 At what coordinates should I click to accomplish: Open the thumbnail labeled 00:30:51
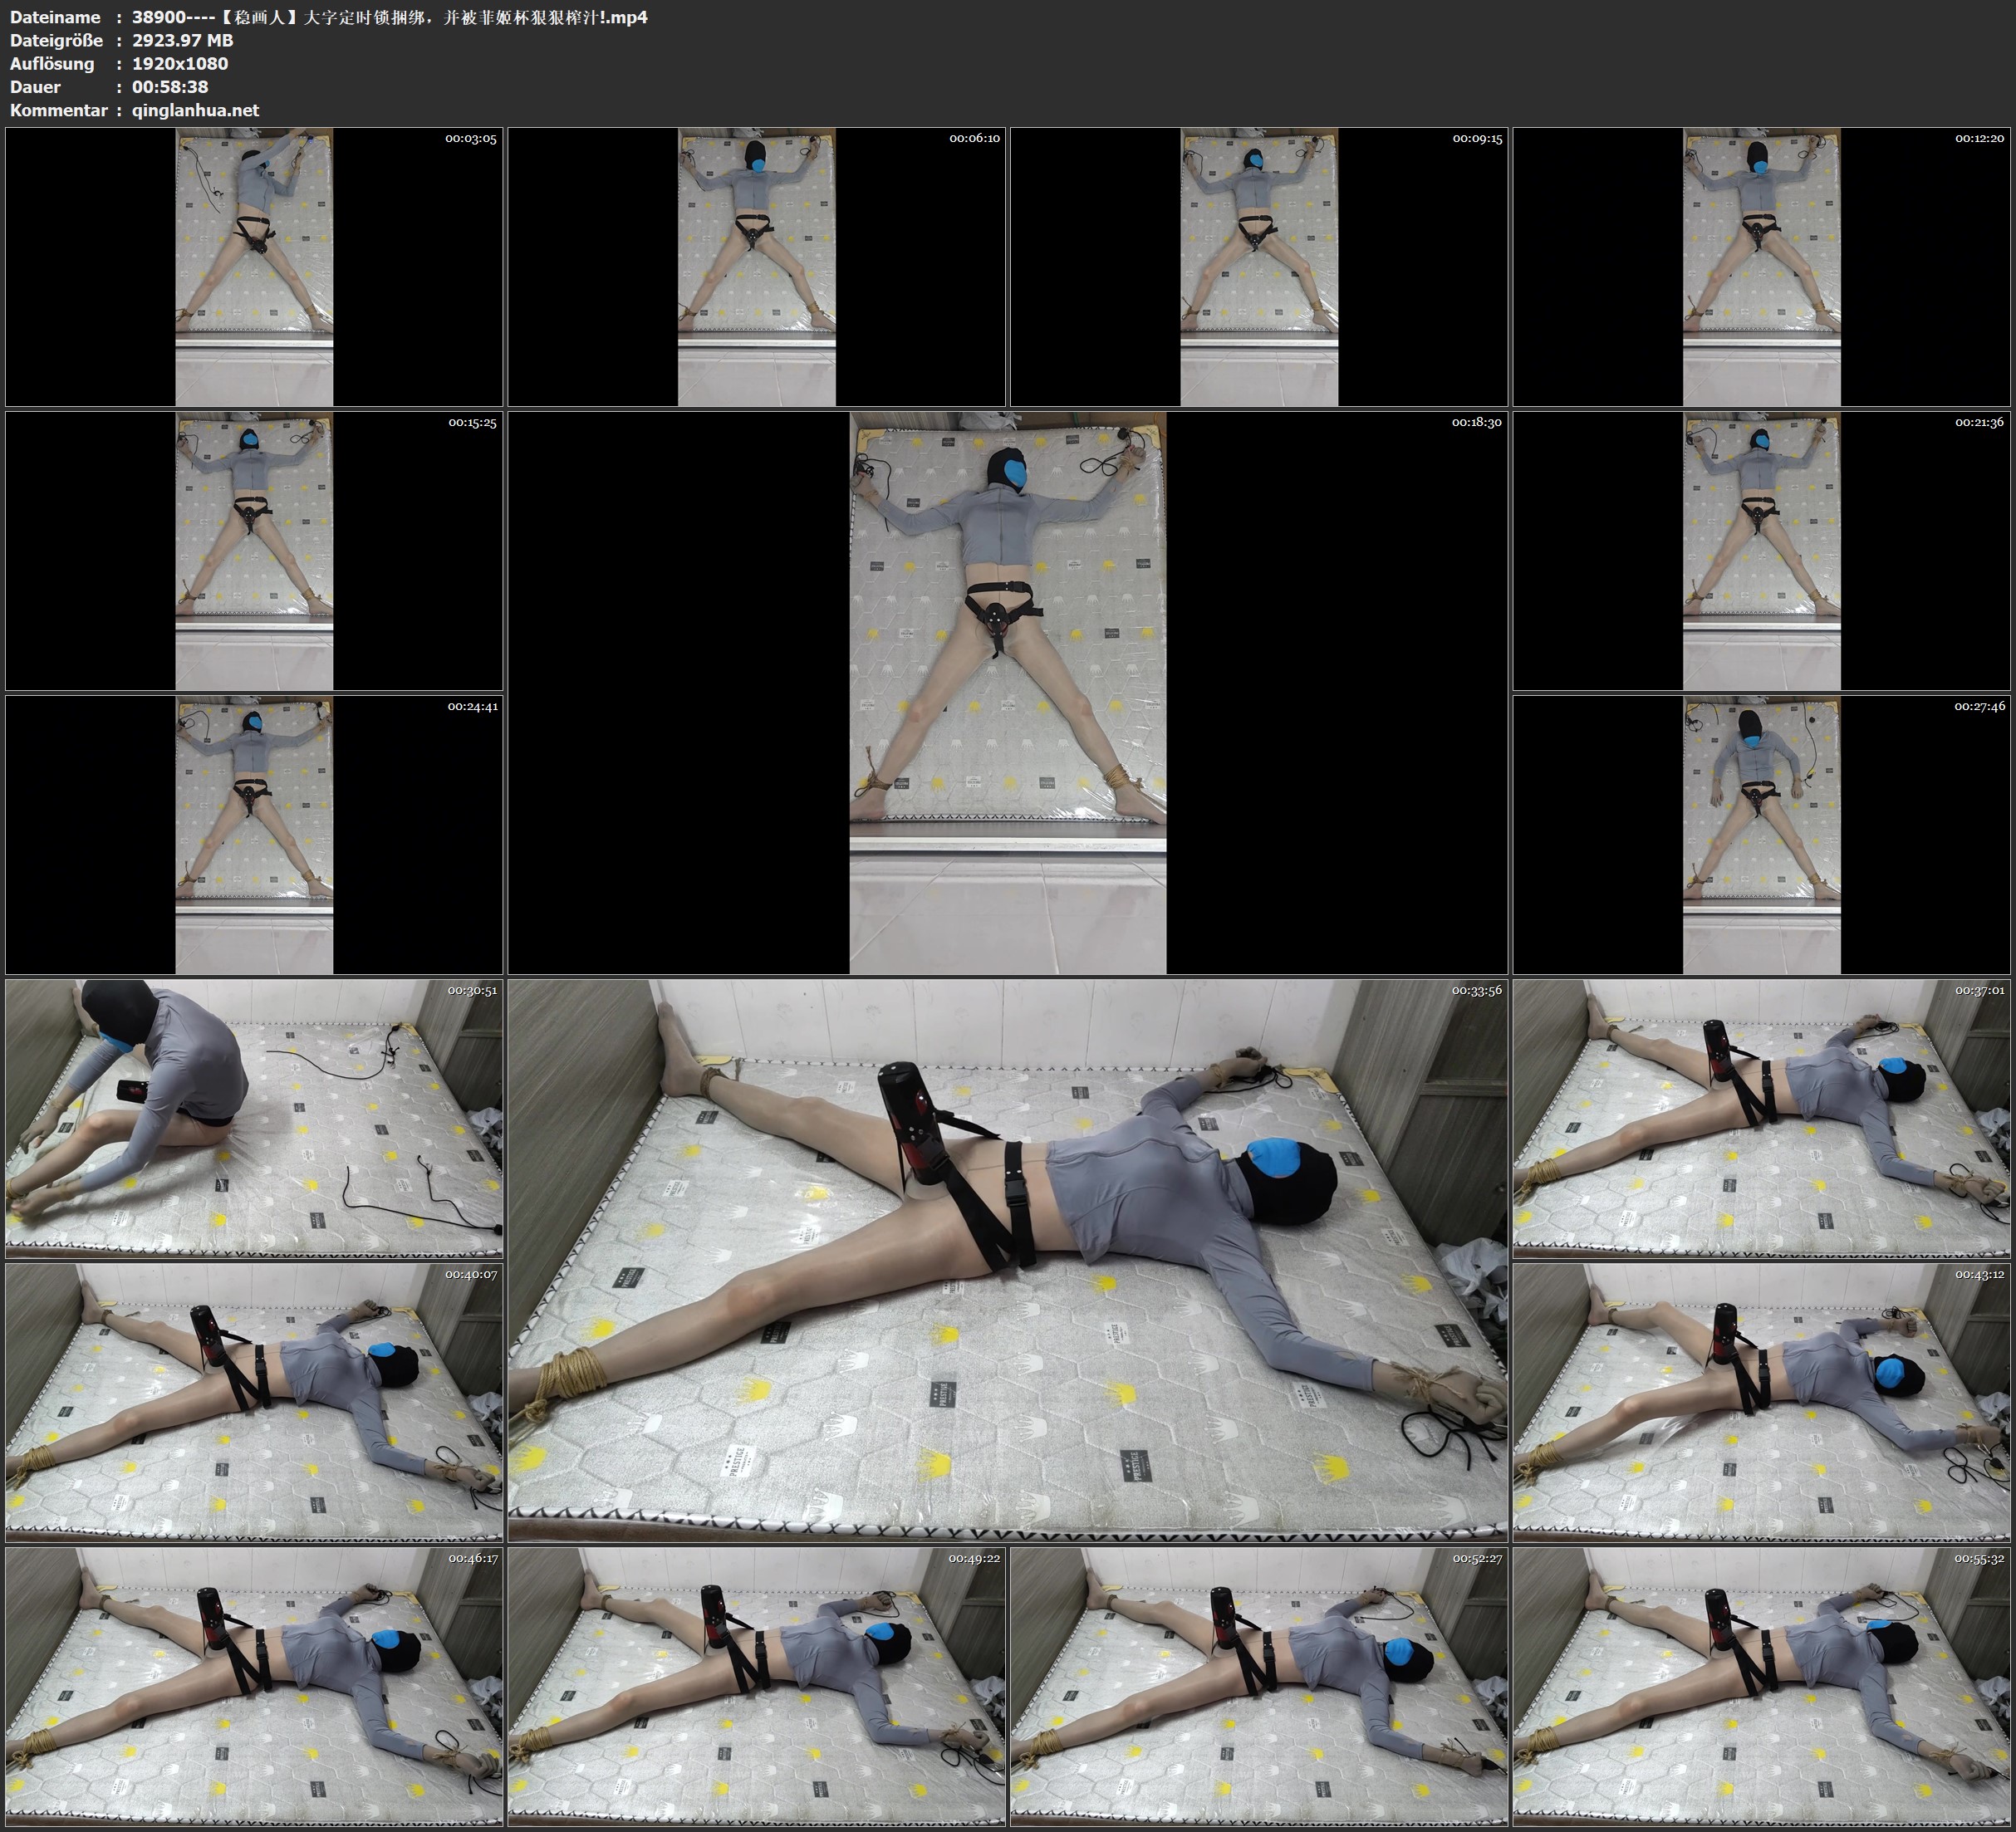coord(254,1118)
